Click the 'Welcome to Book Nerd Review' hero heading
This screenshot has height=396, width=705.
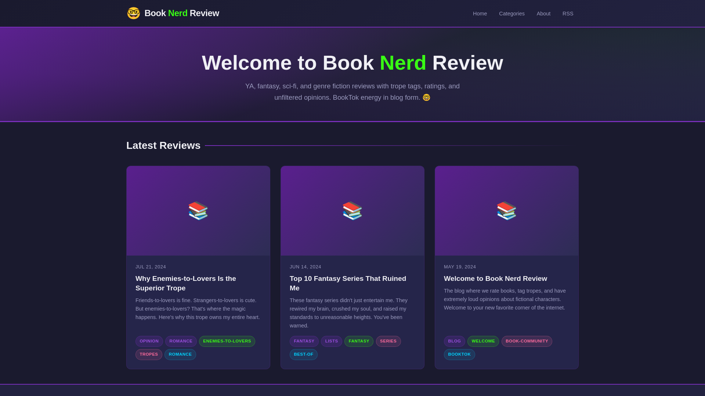pyautogui.click(x=352, y=63)
